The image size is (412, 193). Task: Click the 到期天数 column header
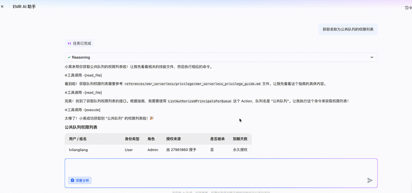(240, 139)
